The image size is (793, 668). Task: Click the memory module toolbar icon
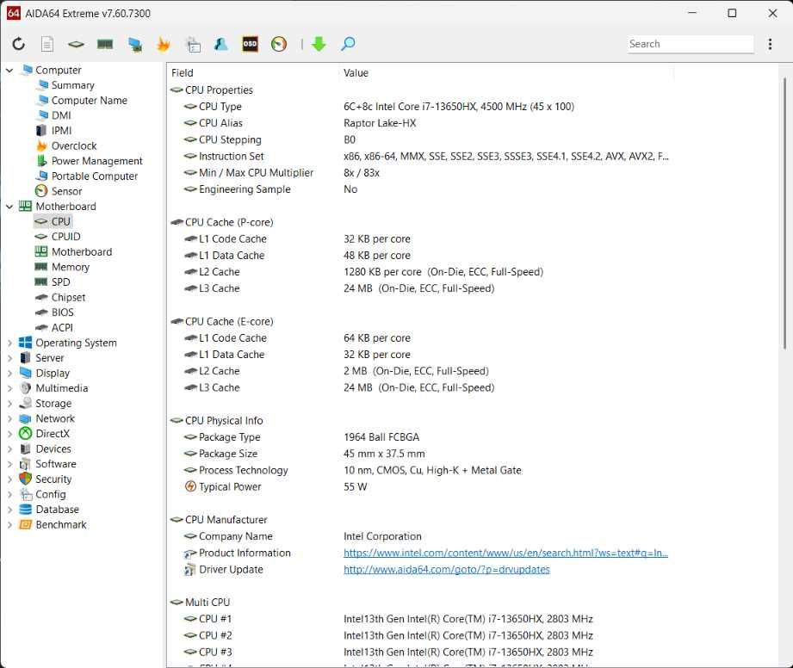pos(105,44)
